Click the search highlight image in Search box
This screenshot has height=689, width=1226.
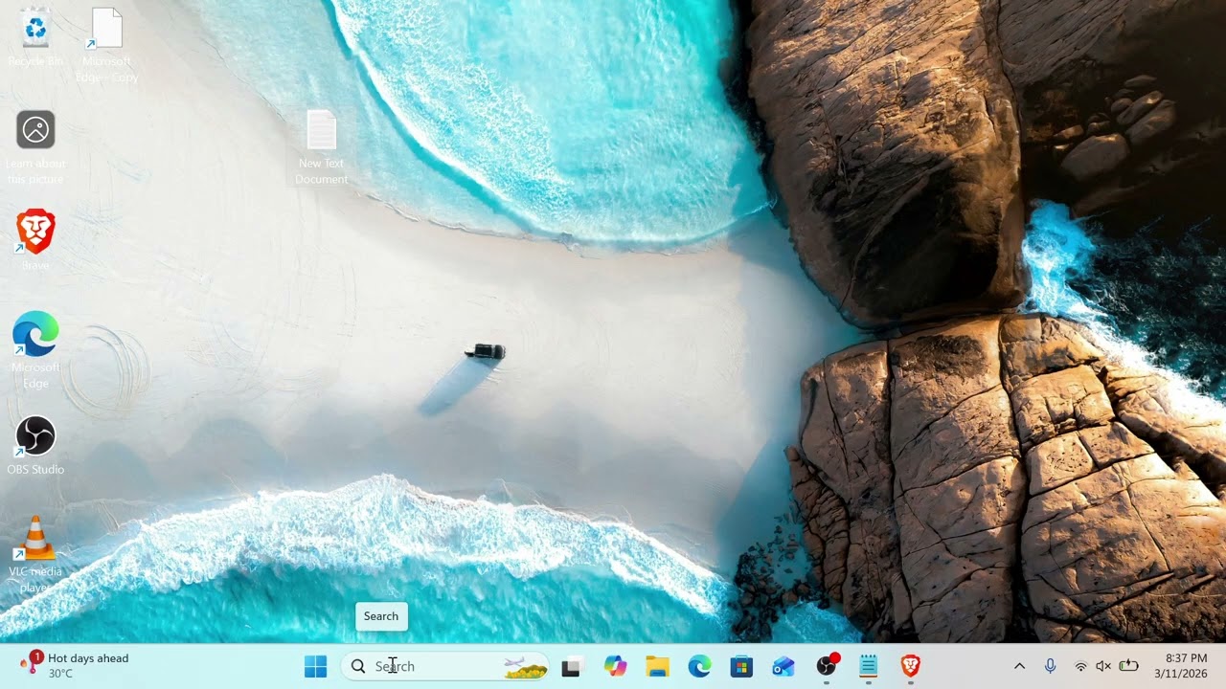click(x=525, y=667)
